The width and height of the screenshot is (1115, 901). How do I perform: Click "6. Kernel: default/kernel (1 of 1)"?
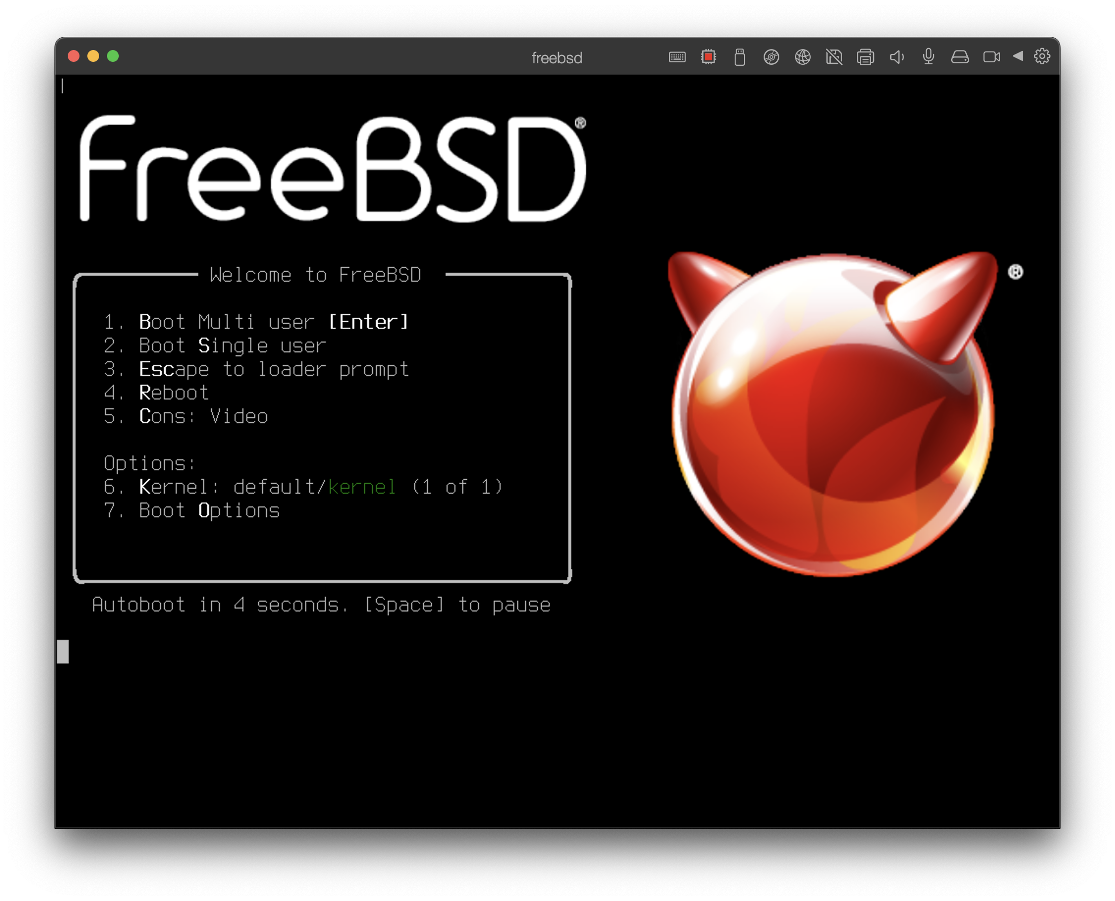(303, 487)
